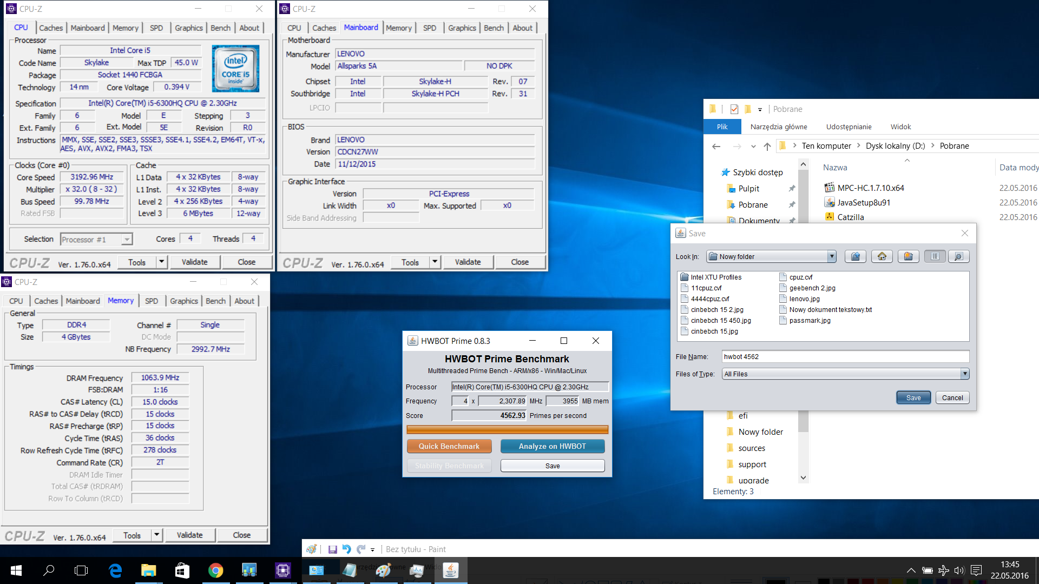The height and width of the screenshot is (584, 1039).
Task: Click the Up One Level icon in Save dialog
Action: [x=856, y=256]
